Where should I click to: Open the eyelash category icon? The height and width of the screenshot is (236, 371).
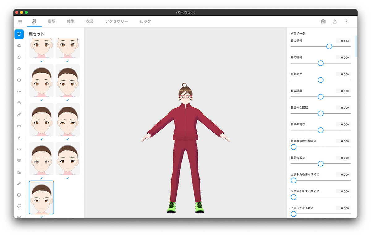(19, 126)
